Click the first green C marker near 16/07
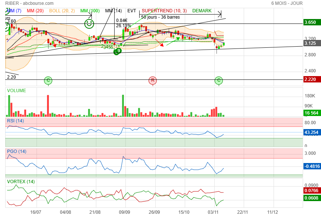Viewport: 321px width, 216px height. click(x=48, y=80)
